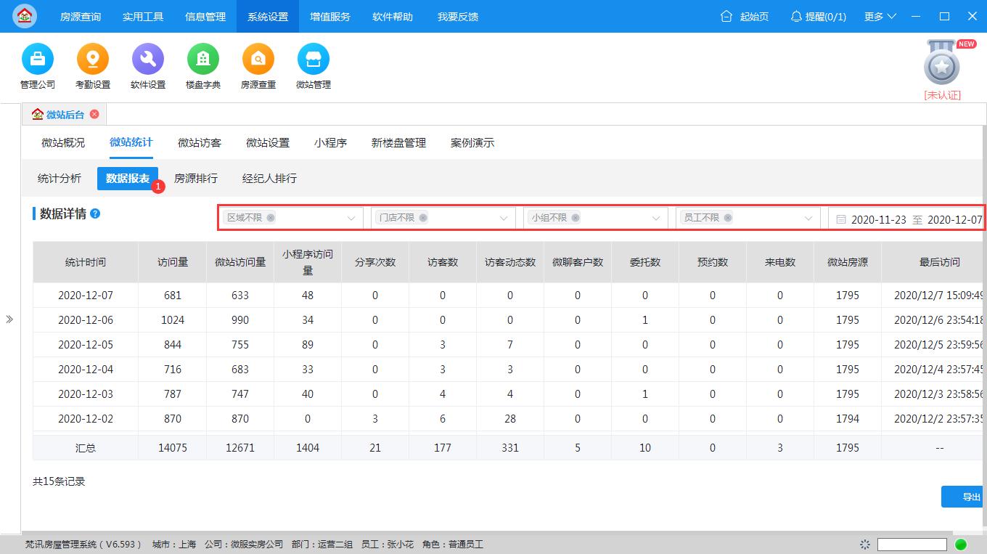This screenshot has height=554, width=987.
Task: Expand the 员工不限 employee filter dropdown
Action: tap(808, 217)
